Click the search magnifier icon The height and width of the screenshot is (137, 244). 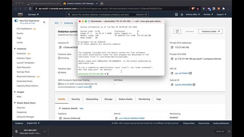point(69,14)
